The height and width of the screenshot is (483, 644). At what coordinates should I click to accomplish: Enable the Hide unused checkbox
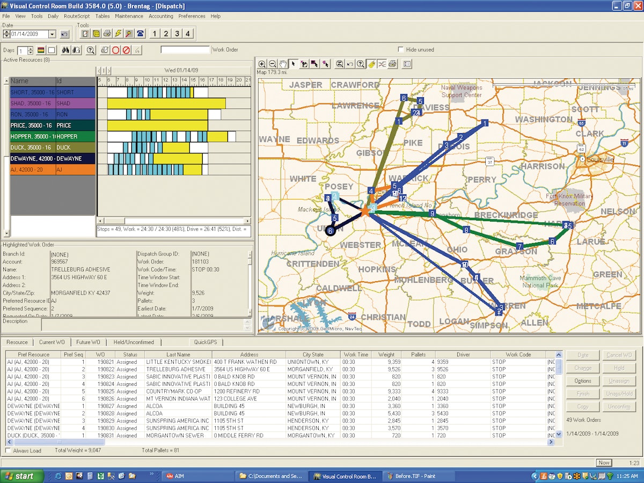tap(401, 49)
